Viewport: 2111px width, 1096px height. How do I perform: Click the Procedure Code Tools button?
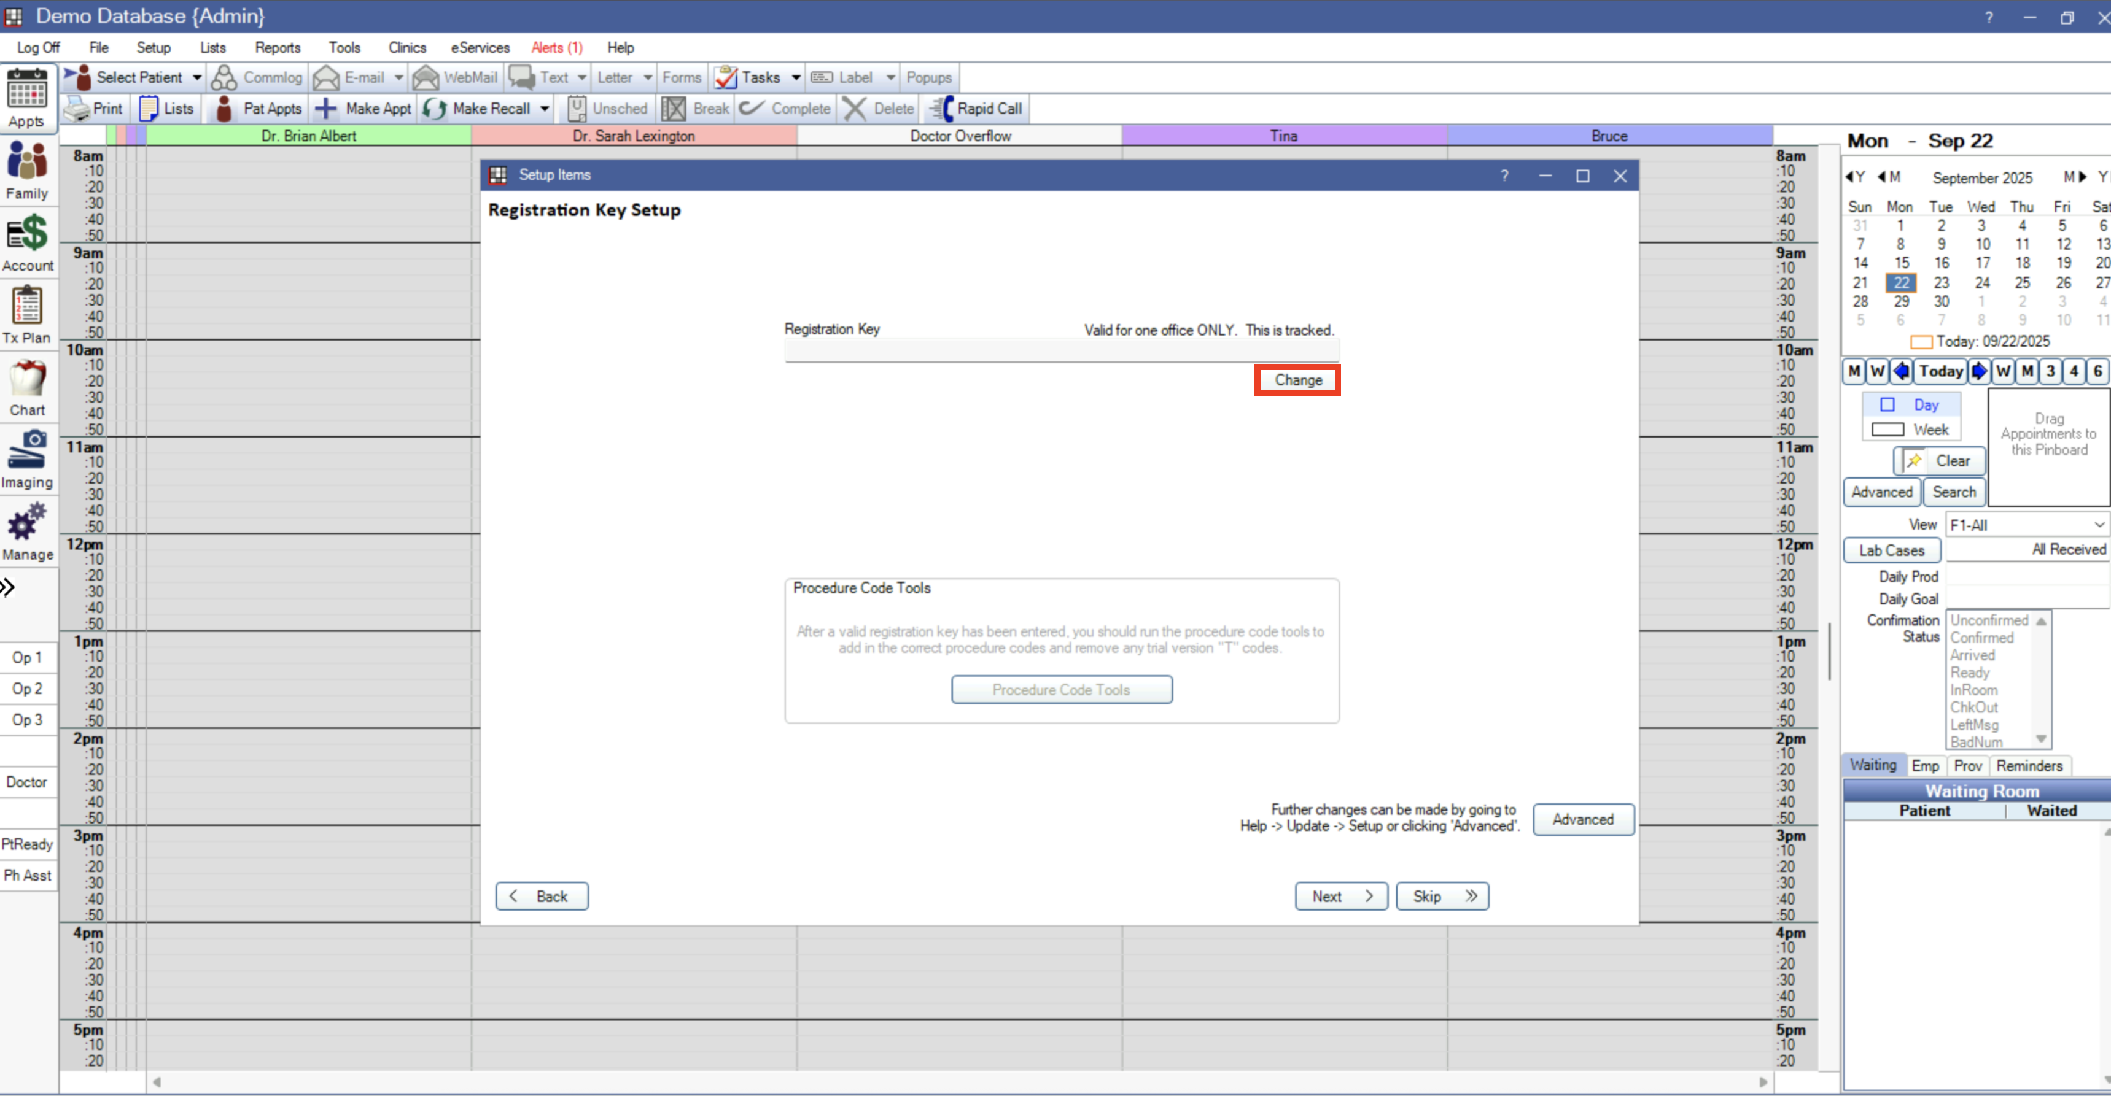1061,689
